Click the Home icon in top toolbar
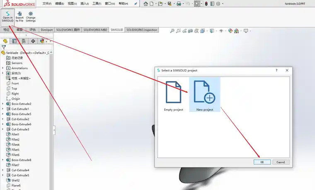315x190 pixels. click(x=145, y=4)
